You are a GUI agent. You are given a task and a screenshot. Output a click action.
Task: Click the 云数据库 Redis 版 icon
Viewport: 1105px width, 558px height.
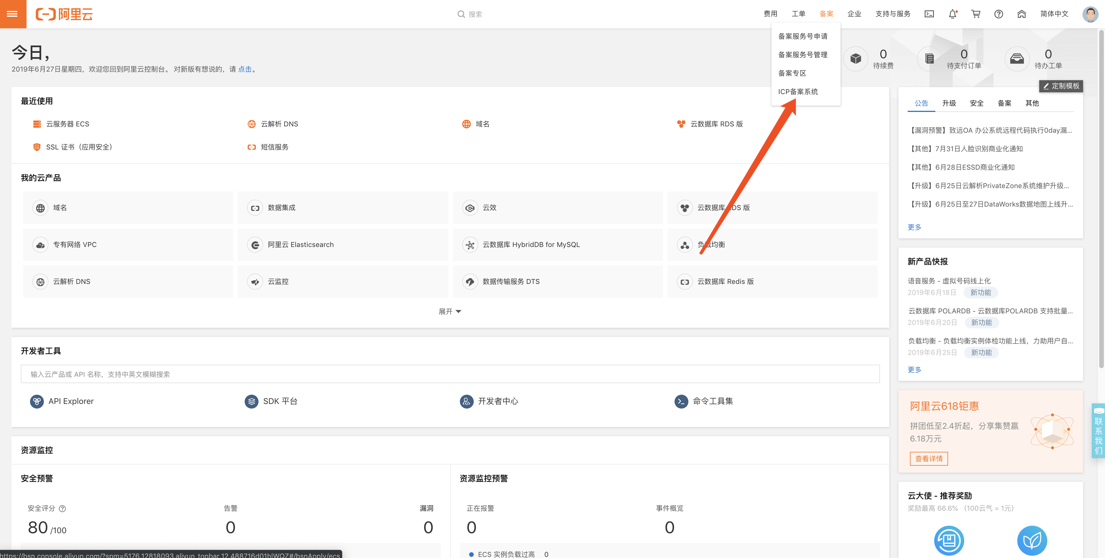685,282
